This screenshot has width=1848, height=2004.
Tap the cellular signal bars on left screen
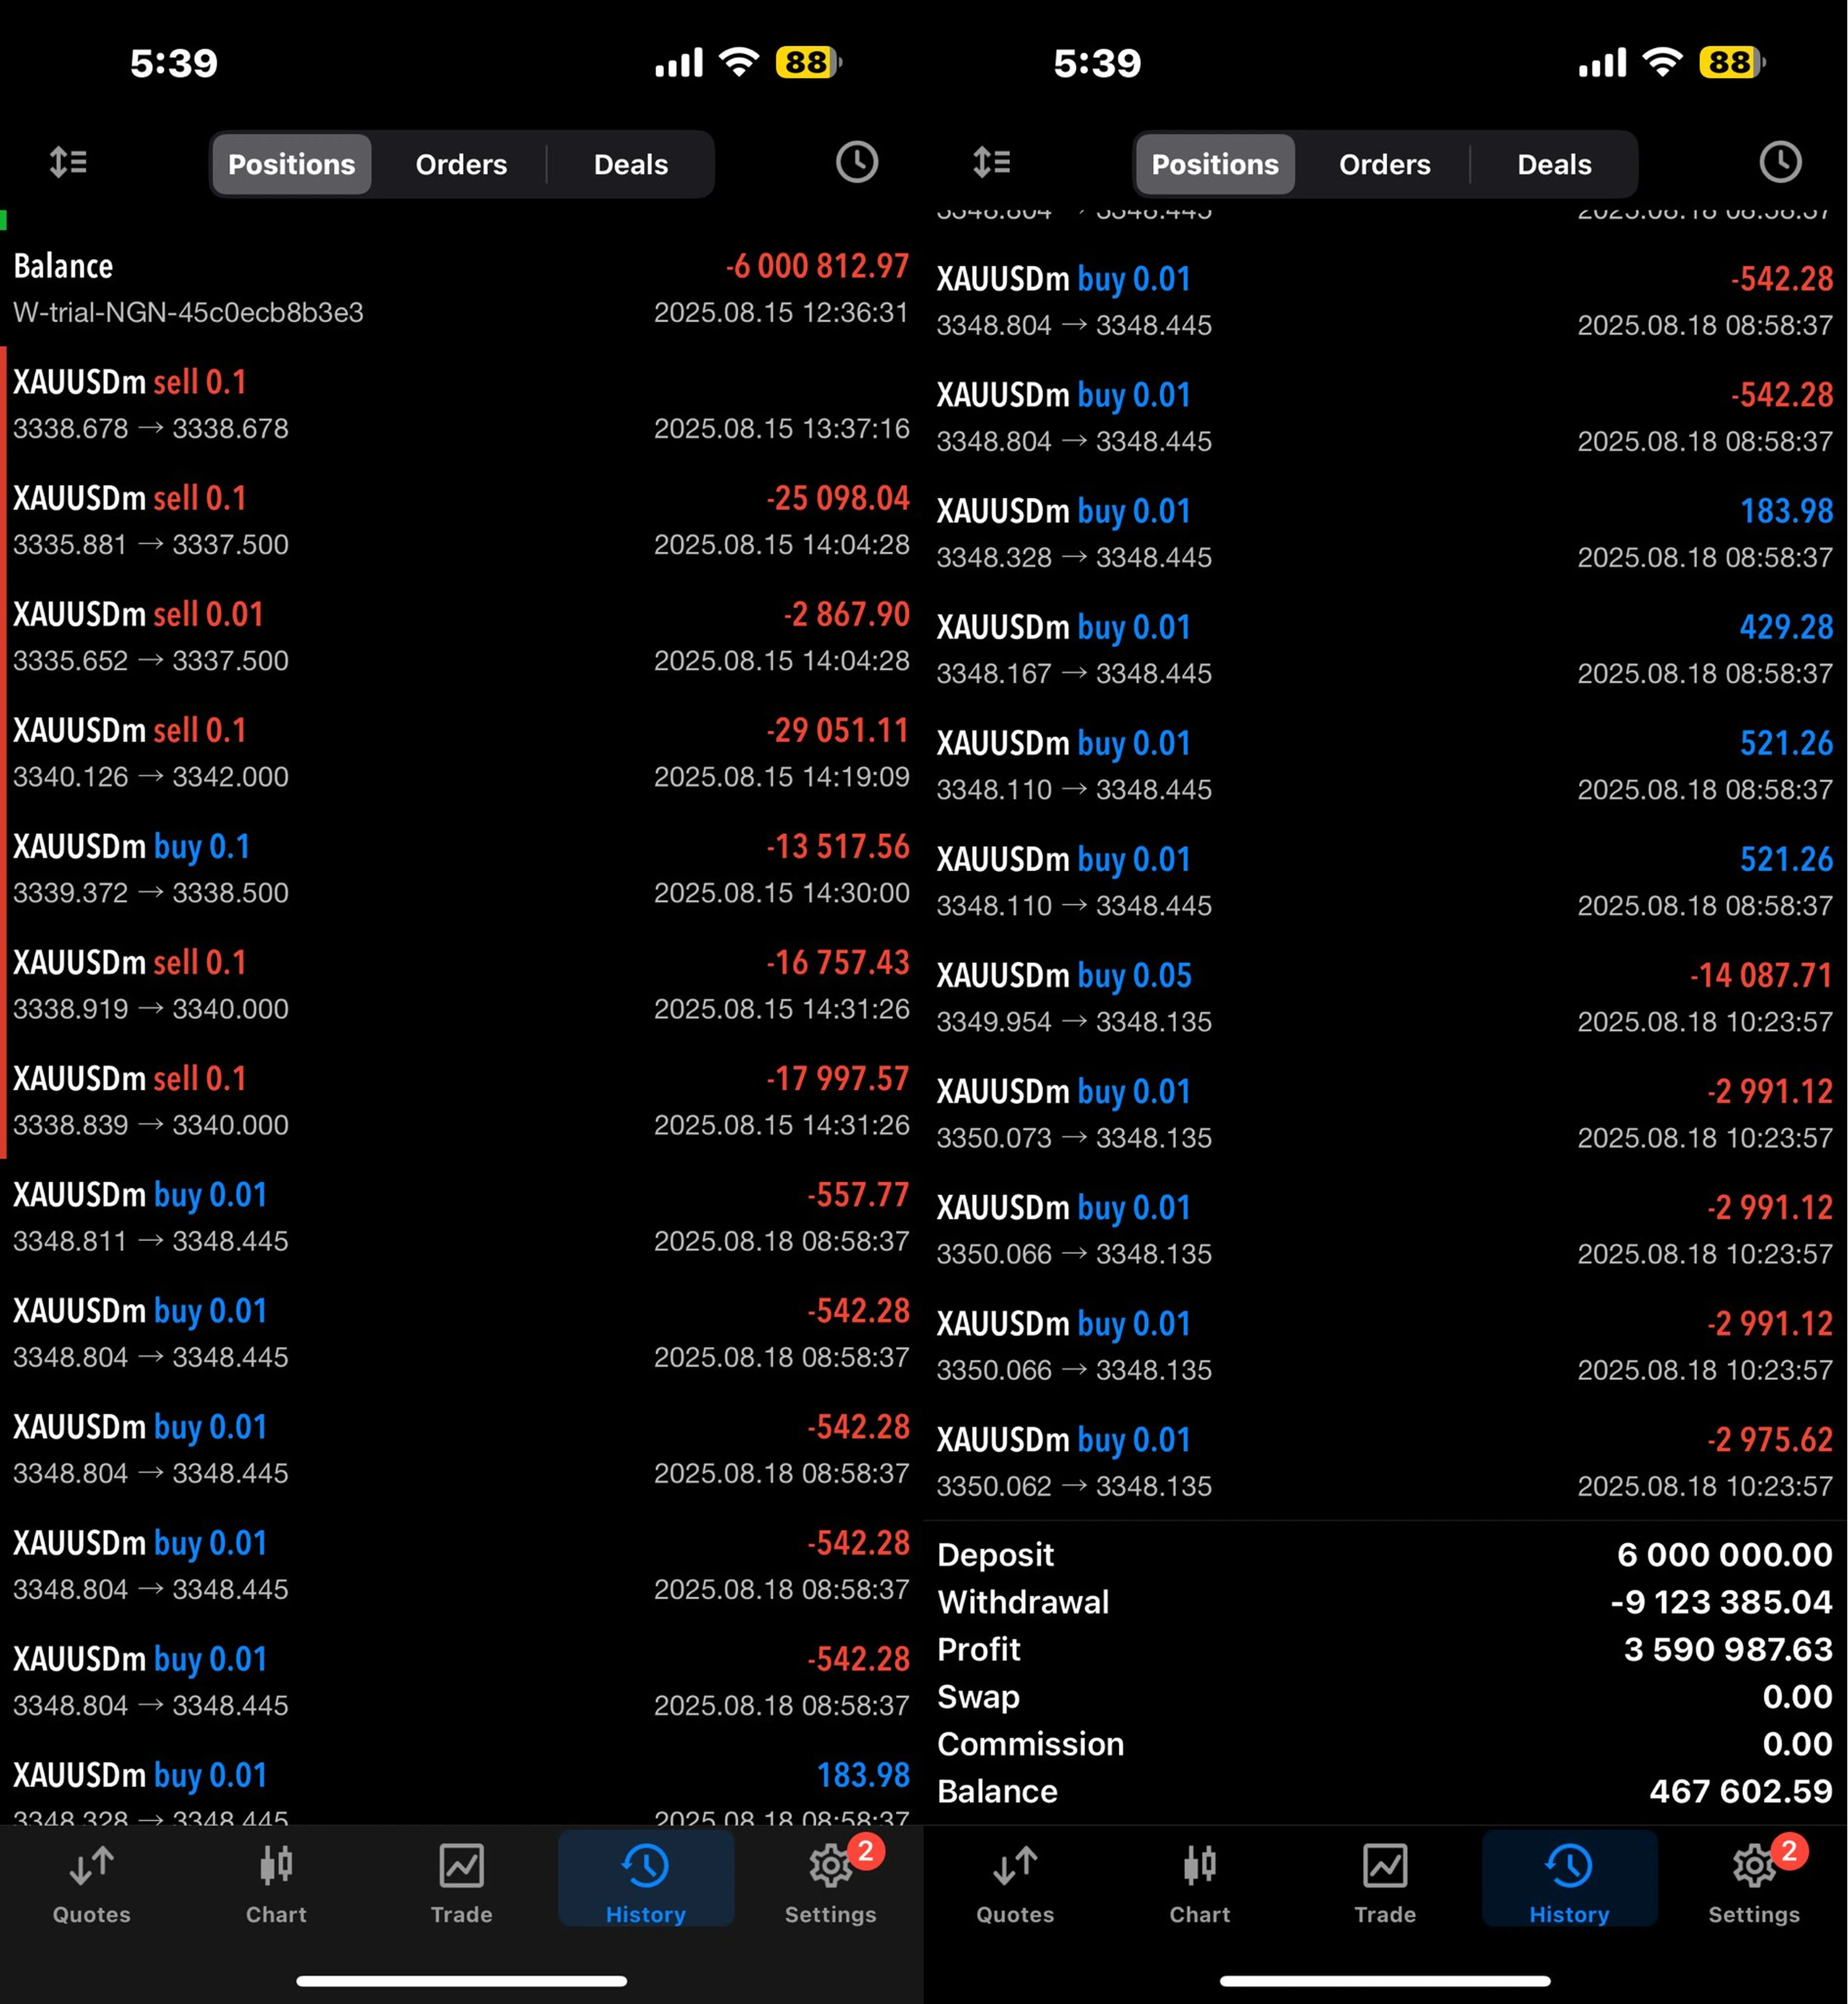click(x=679, y=63)
